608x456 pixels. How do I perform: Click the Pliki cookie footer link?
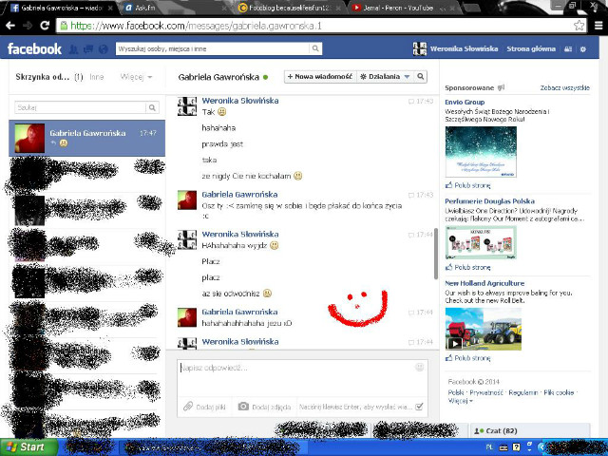[559, 392]
